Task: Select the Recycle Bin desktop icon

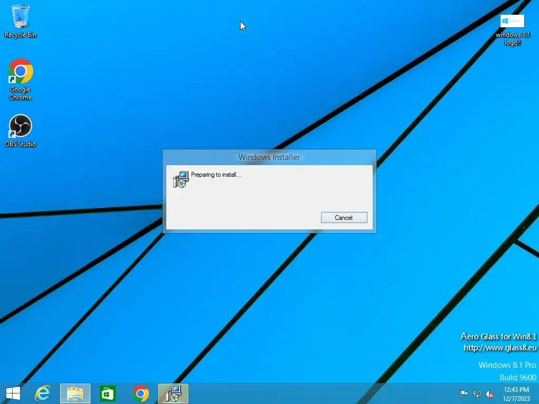Action: (x=21, y=21)
